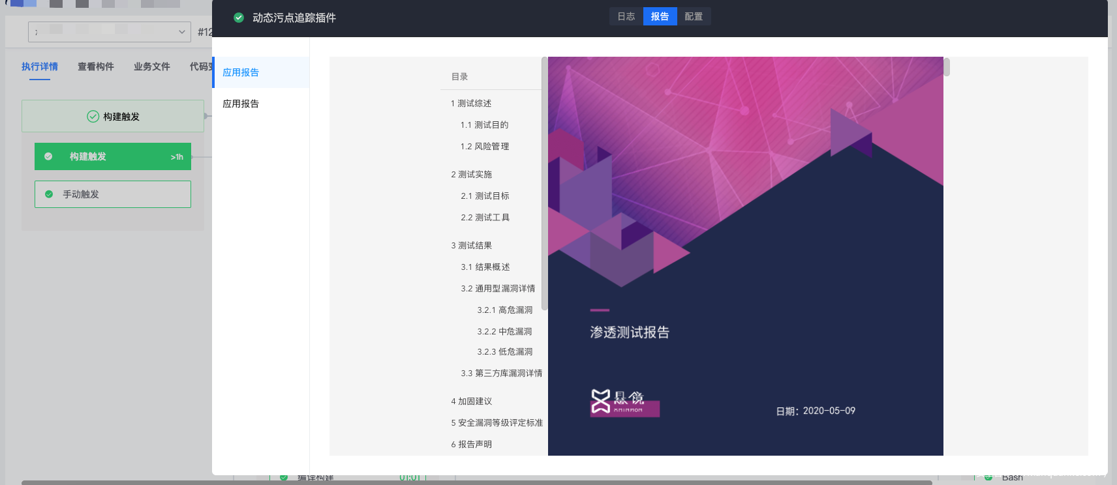Jump to 1 测试综述 in contents
This screenshot has height=485, width=1117.
[471, 104]
